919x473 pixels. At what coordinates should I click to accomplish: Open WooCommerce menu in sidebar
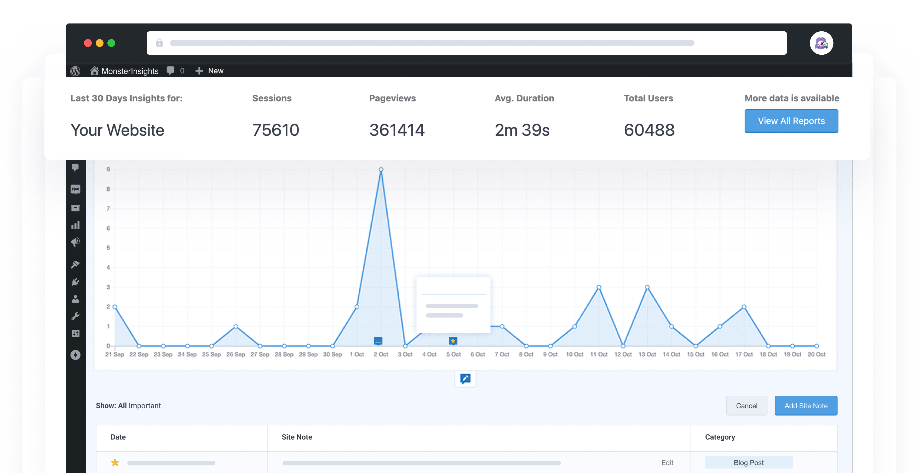point(75,189)
